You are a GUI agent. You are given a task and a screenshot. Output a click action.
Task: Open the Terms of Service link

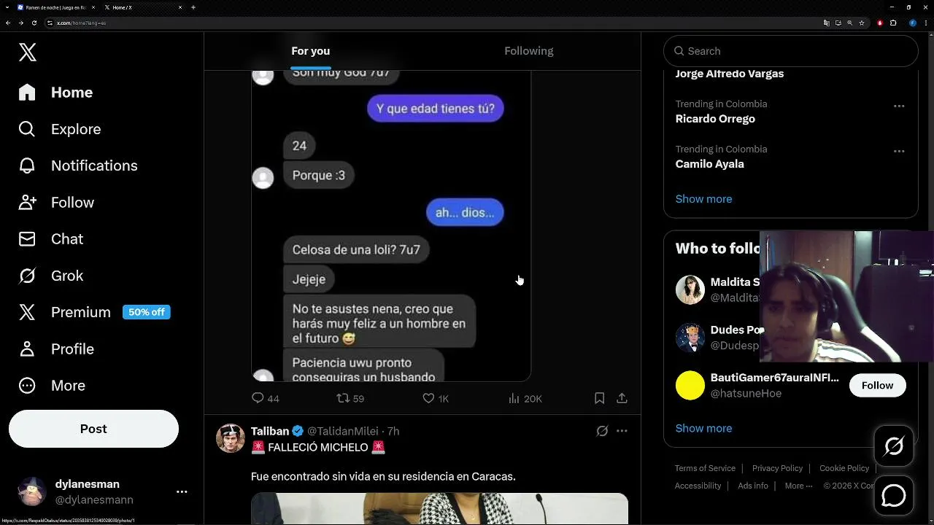point(705,468)
